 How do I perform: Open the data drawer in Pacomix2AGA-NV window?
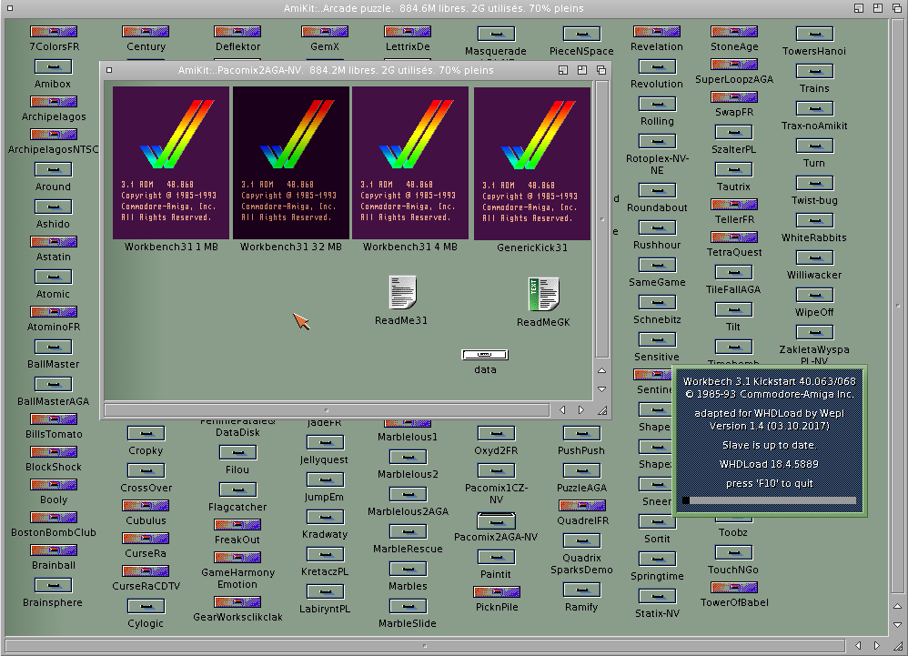pyautogui.click(x=485, y=354)
